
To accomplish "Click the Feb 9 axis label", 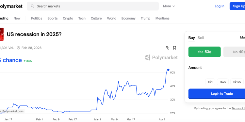I will [56, 119].
